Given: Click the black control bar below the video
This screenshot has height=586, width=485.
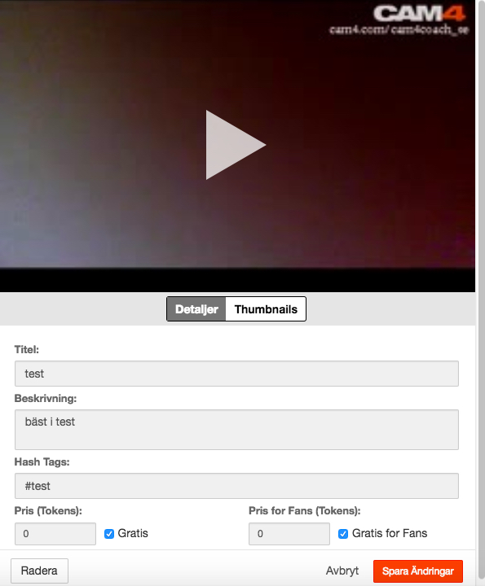Looking at the screenshot, I should coord(237,280).
